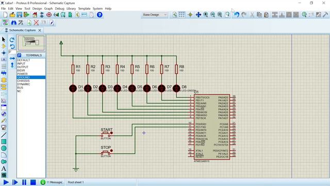Select the 2D circle graphics tool
This screenshot has width=330, height=186.
click(x=4, y=148)
